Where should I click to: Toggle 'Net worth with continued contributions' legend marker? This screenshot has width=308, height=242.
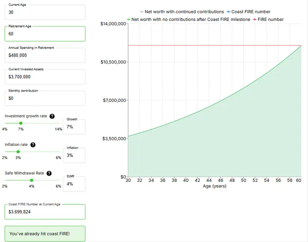pos(142,12)
